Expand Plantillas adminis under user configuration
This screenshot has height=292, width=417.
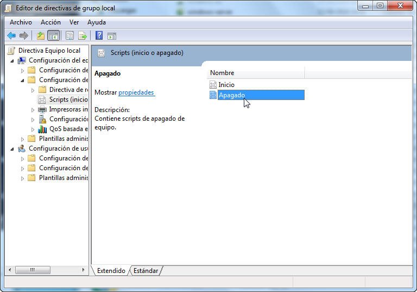[23, 178]
